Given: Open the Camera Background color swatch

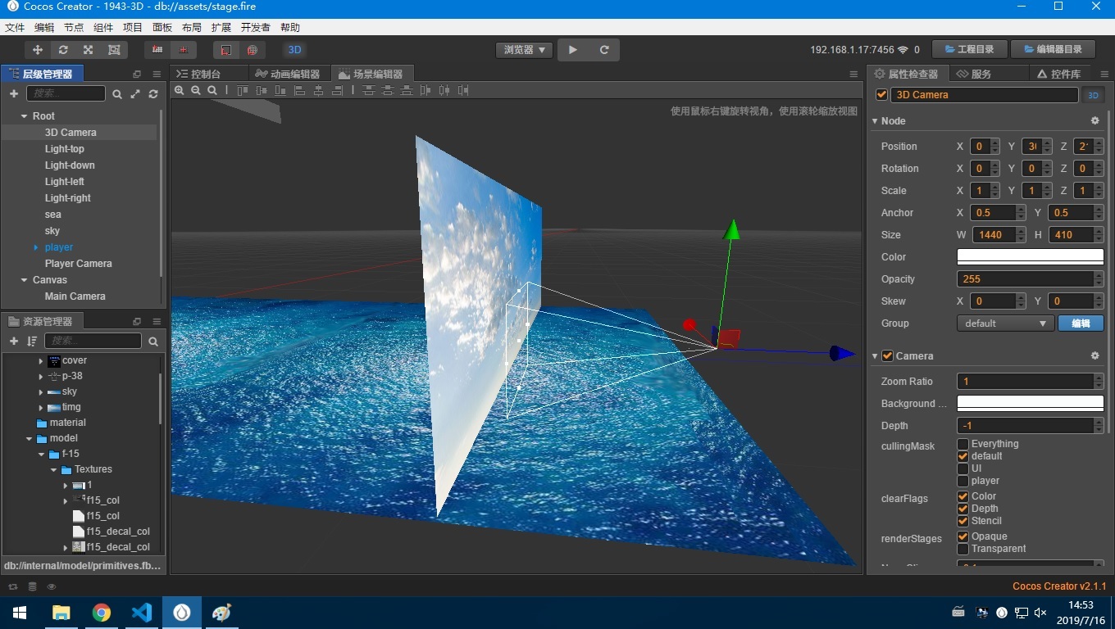Looking at the screenshot, I should tap(1031, 404).
